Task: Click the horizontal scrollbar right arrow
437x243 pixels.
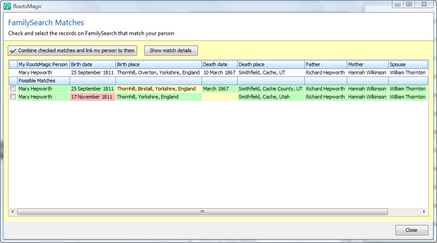Action: point(424,211)
